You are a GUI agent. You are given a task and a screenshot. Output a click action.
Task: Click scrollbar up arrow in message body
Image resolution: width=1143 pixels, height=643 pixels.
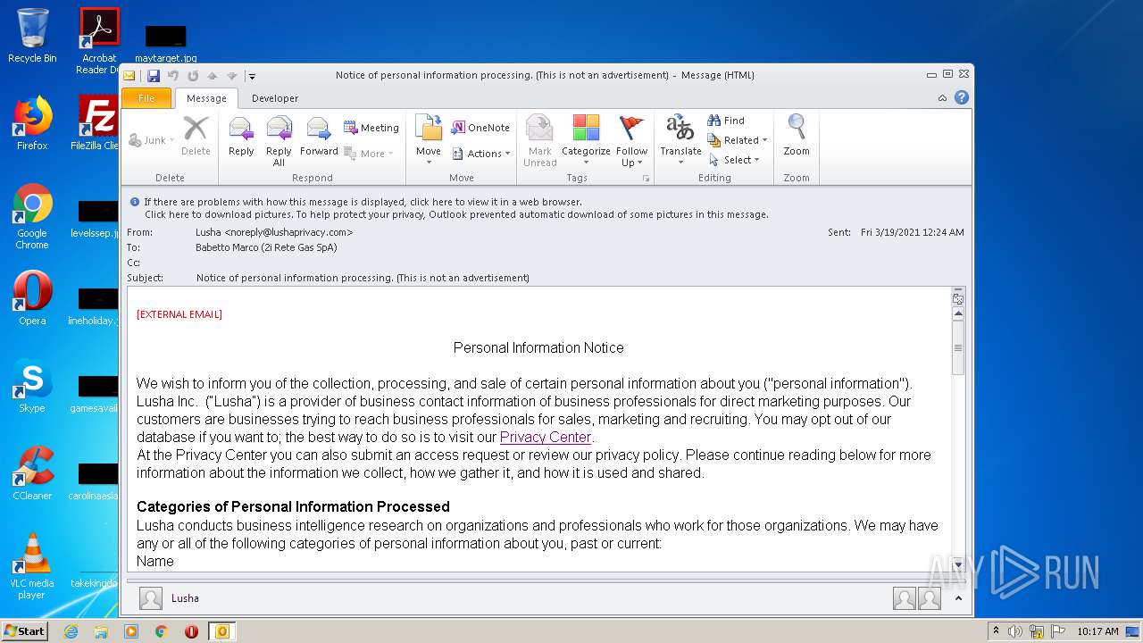click(x=958, y=313)
